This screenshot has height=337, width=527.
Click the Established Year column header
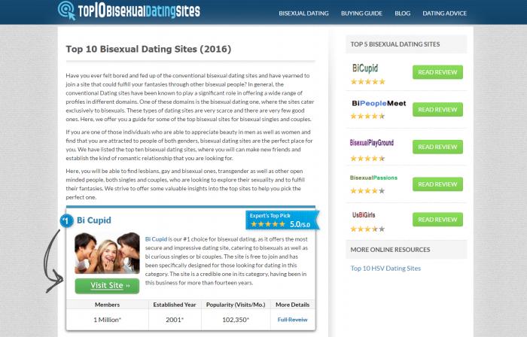click(x=175, y=305)
